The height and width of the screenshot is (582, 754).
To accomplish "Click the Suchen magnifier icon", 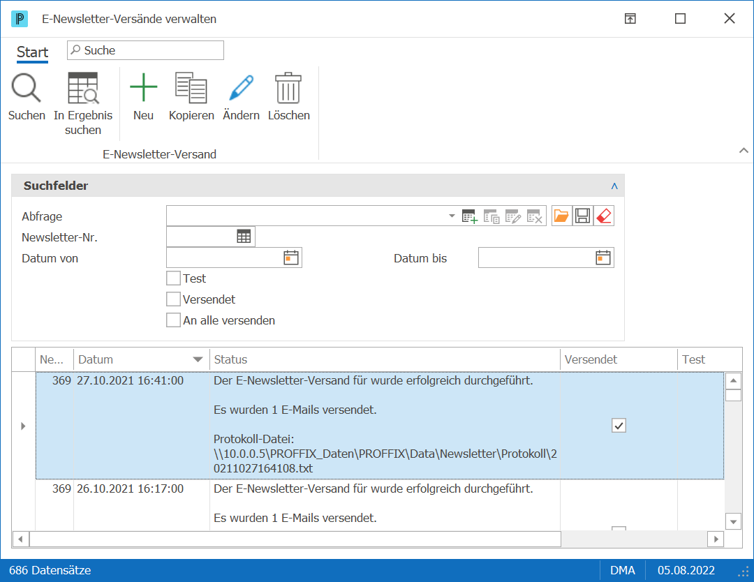I will (x=27, y=89).
